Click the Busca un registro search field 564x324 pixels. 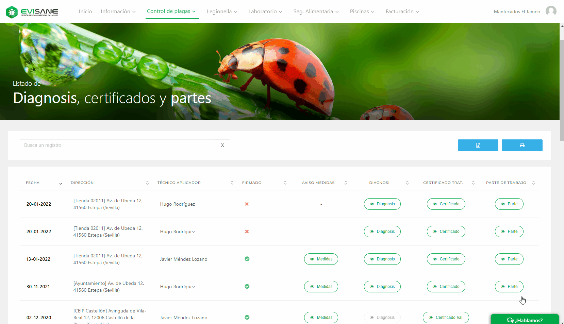point(117,145)
